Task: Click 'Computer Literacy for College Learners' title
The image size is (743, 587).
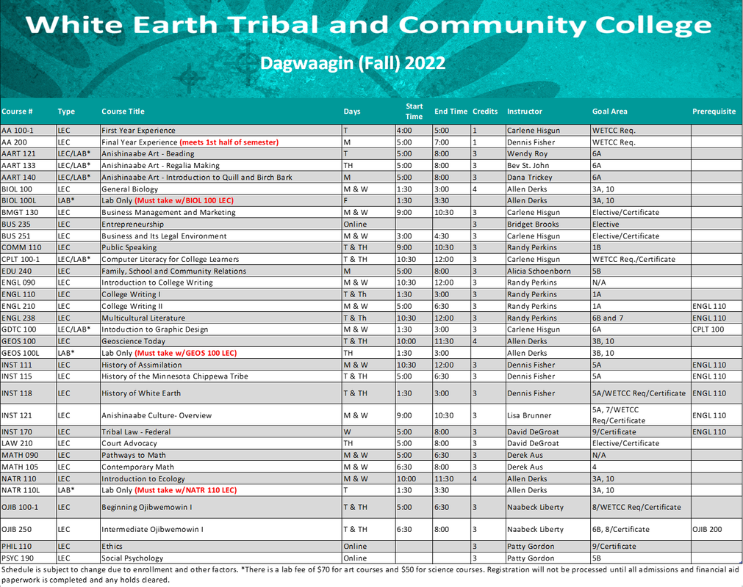Action: coord(170,259)
